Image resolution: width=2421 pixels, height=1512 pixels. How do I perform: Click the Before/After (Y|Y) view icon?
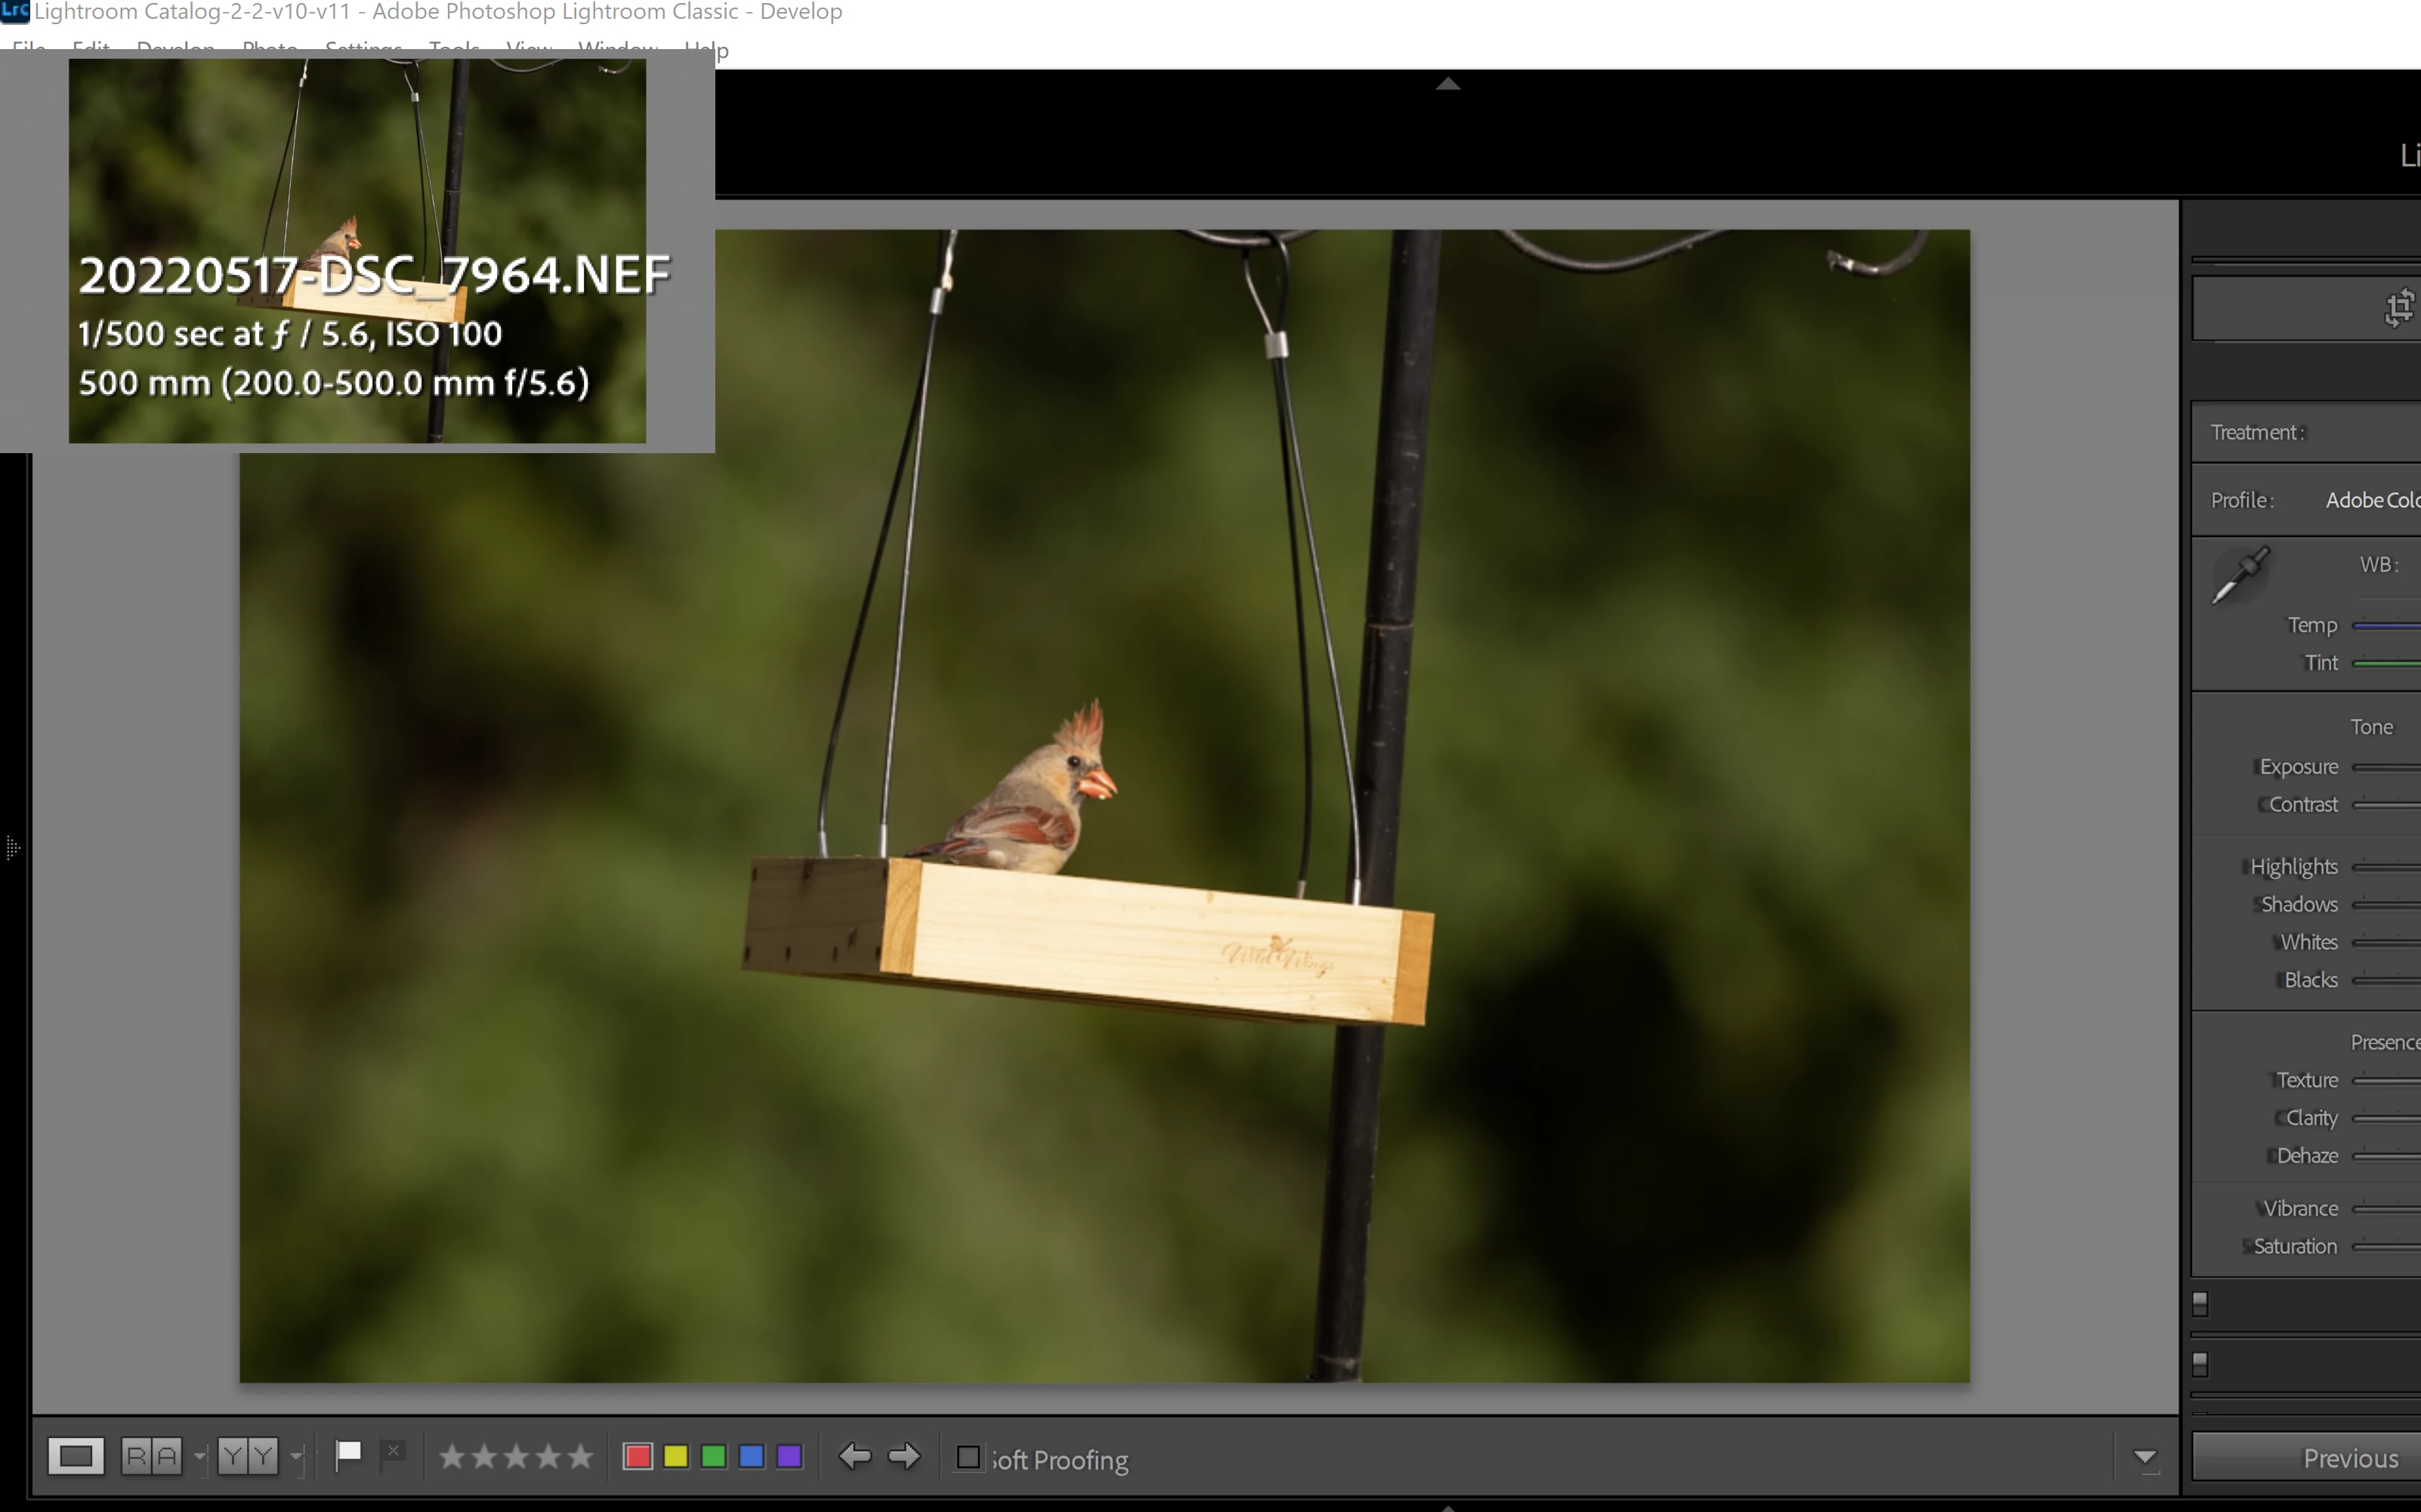point(248,1456)
